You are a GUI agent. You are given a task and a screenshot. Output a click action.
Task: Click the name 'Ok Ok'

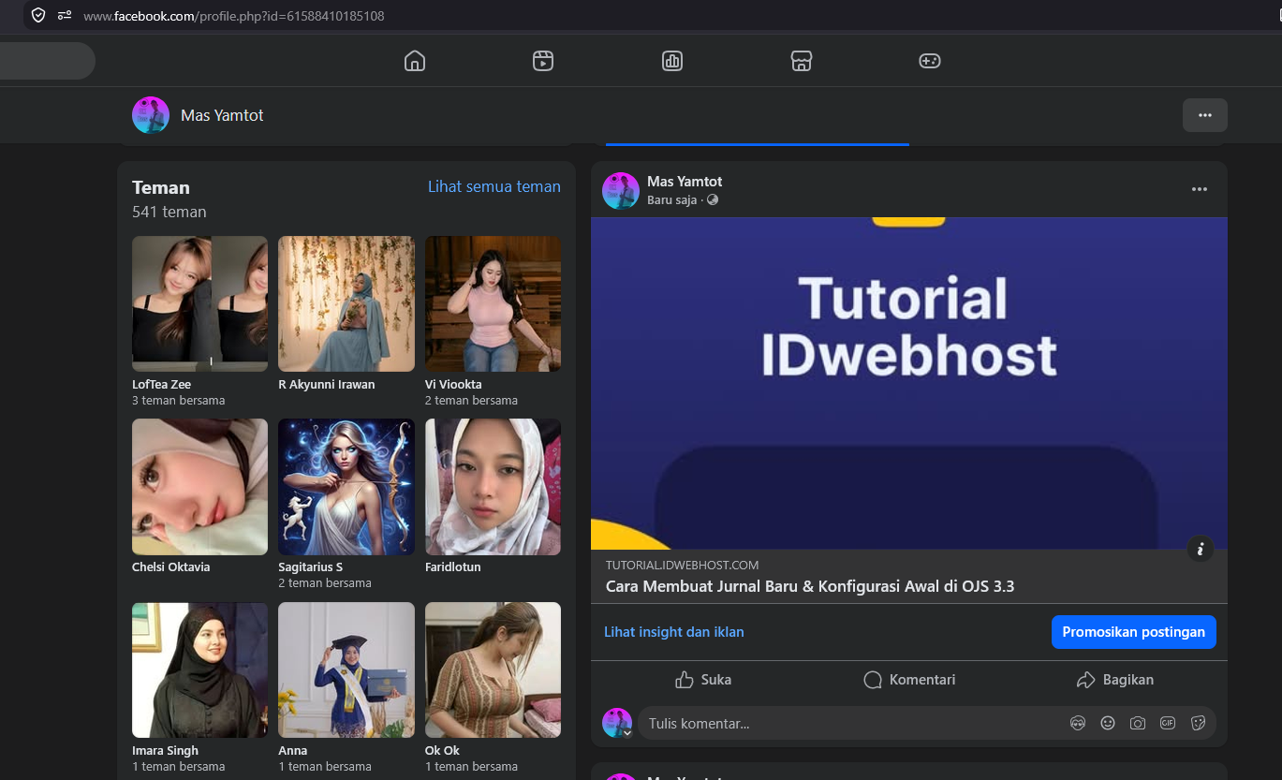tap(442, 751)
